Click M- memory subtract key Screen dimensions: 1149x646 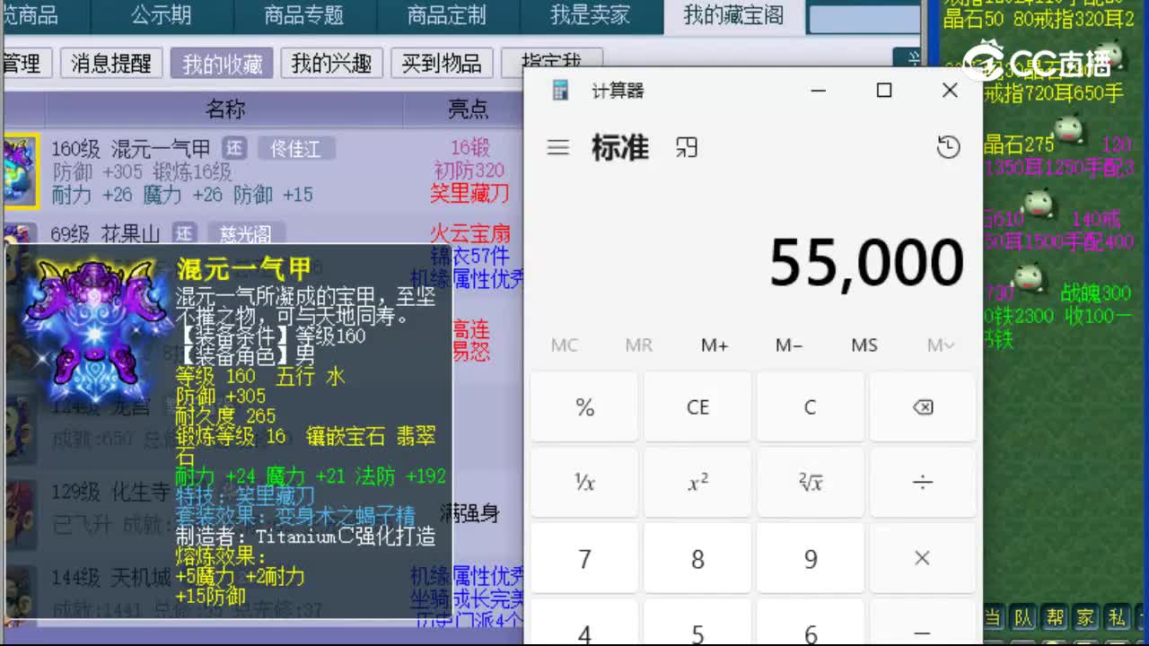pyautogui.click(x=789, y=345)
